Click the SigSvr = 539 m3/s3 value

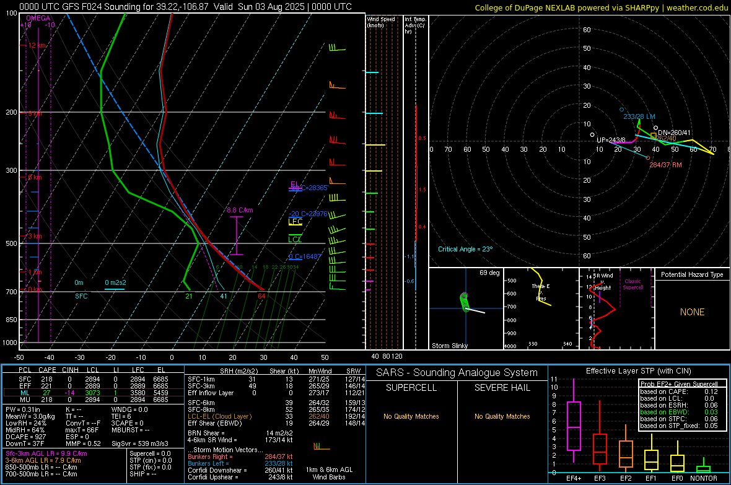pos(140,443)
